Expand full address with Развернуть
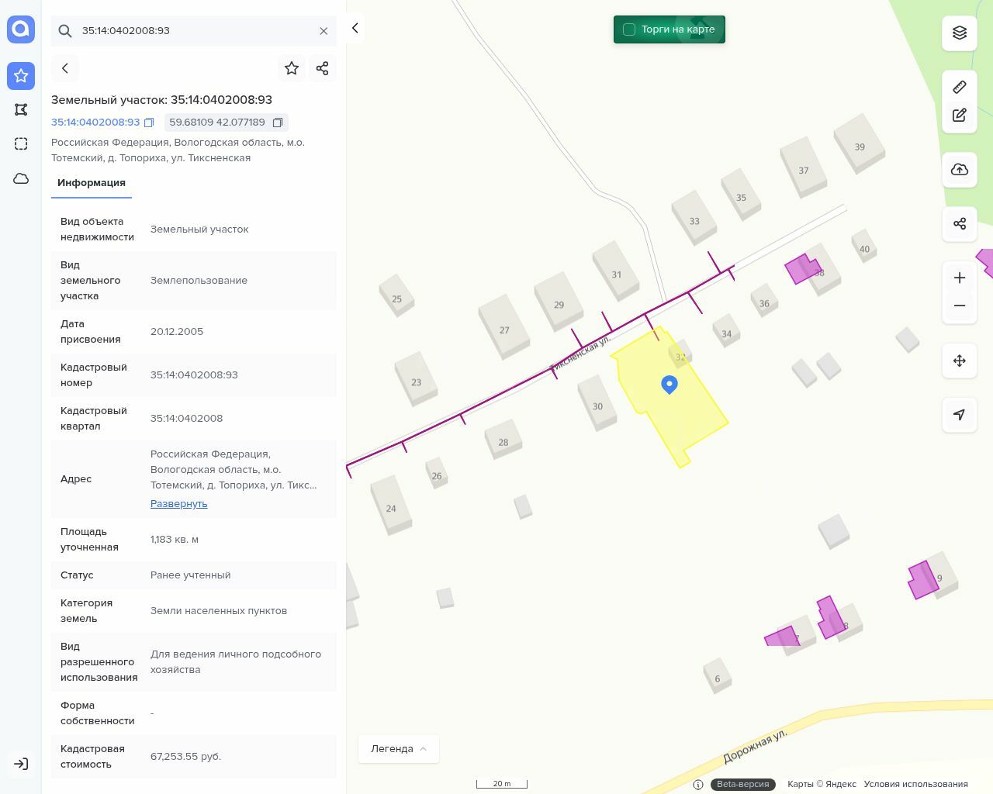993x794 pixels. (x=178, y=504)
